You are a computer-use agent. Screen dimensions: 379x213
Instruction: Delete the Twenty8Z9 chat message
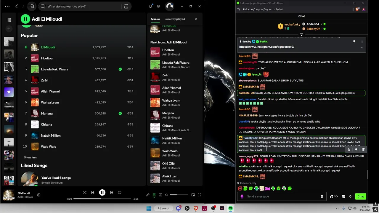coord(363,150)
